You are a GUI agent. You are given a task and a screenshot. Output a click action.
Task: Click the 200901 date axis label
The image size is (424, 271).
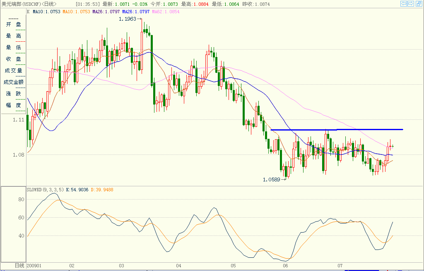[x=34, y=266]
